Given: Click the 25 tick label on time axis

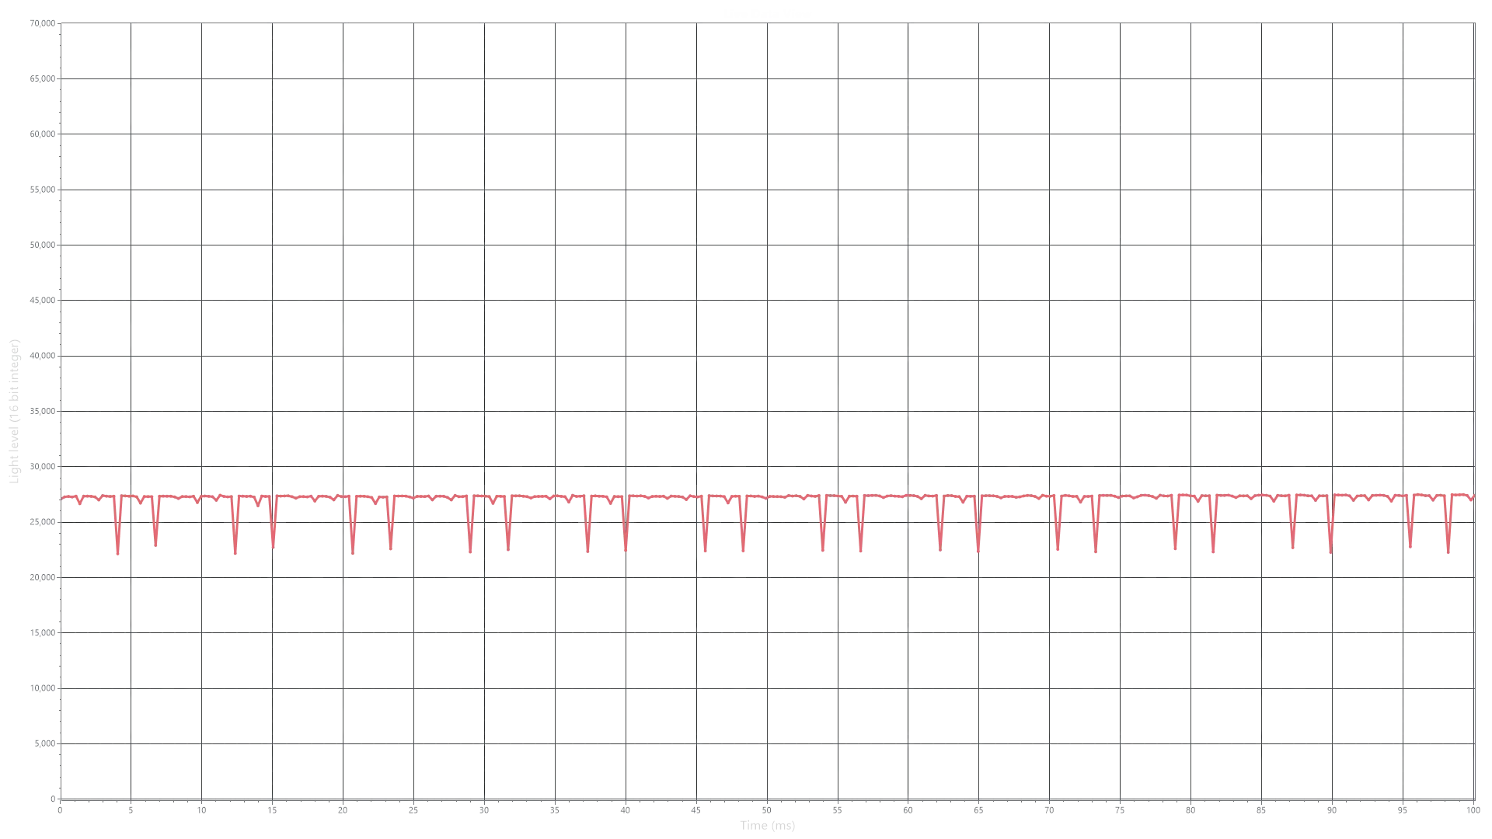Looking at the screenshot, I should (x=413, y=810).
